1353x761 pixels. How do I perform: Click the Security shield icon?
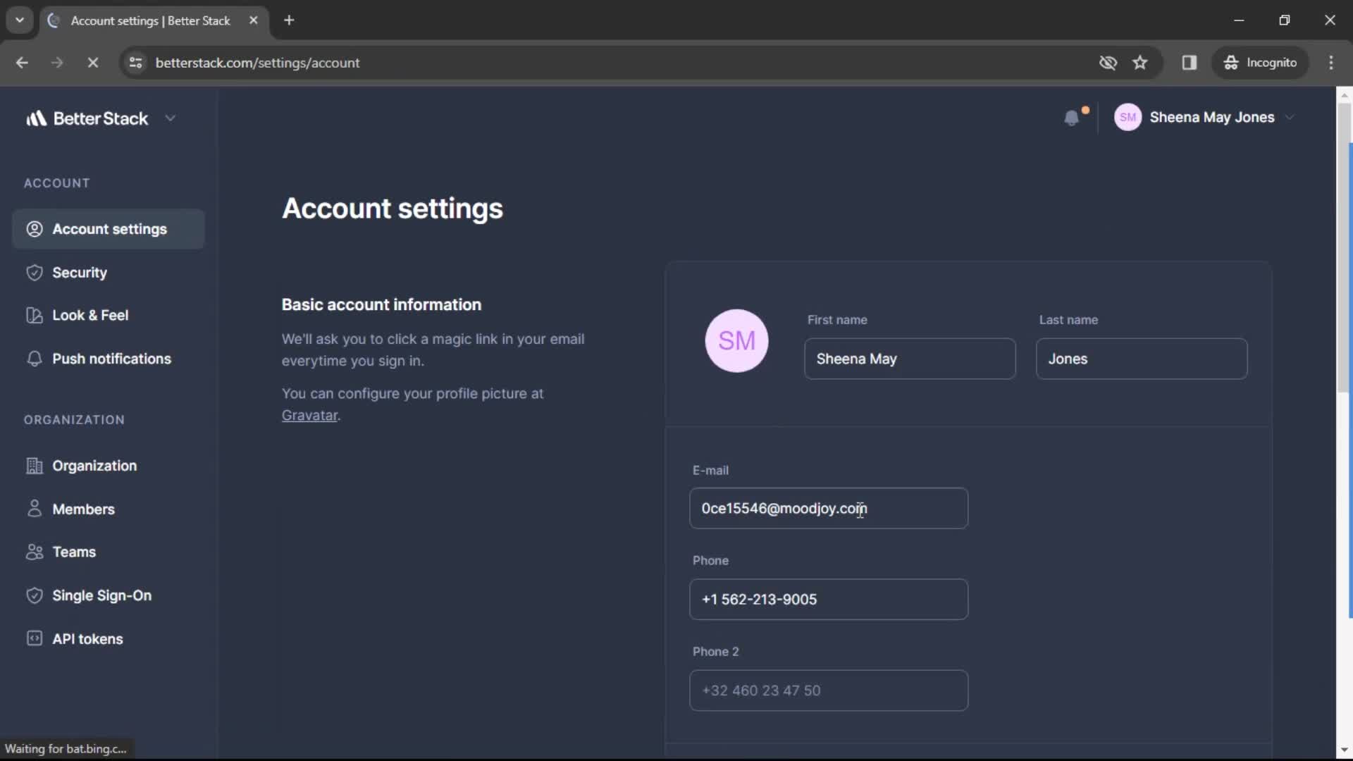point(35,273)
